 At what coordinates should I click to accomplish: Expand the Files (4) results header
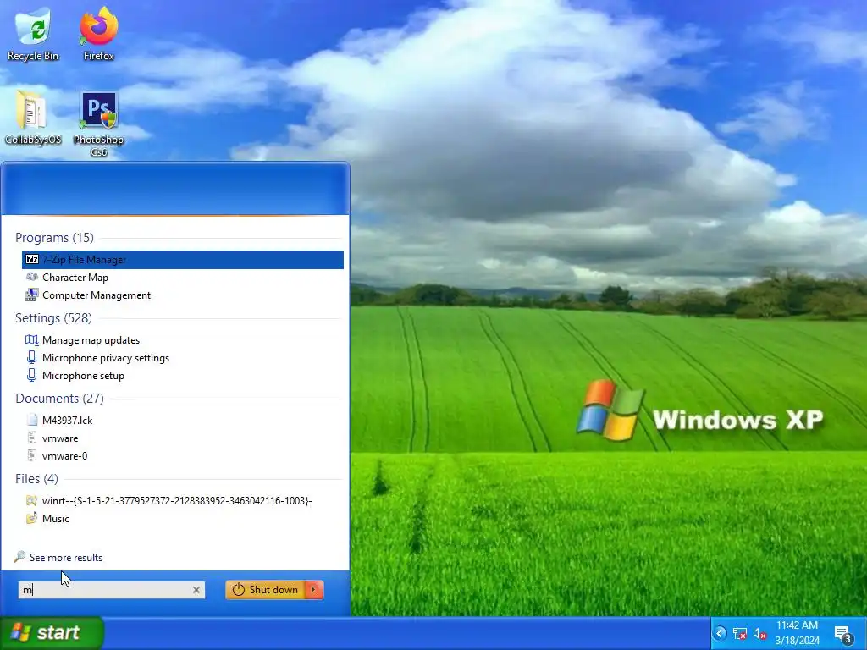pos(36,479)
